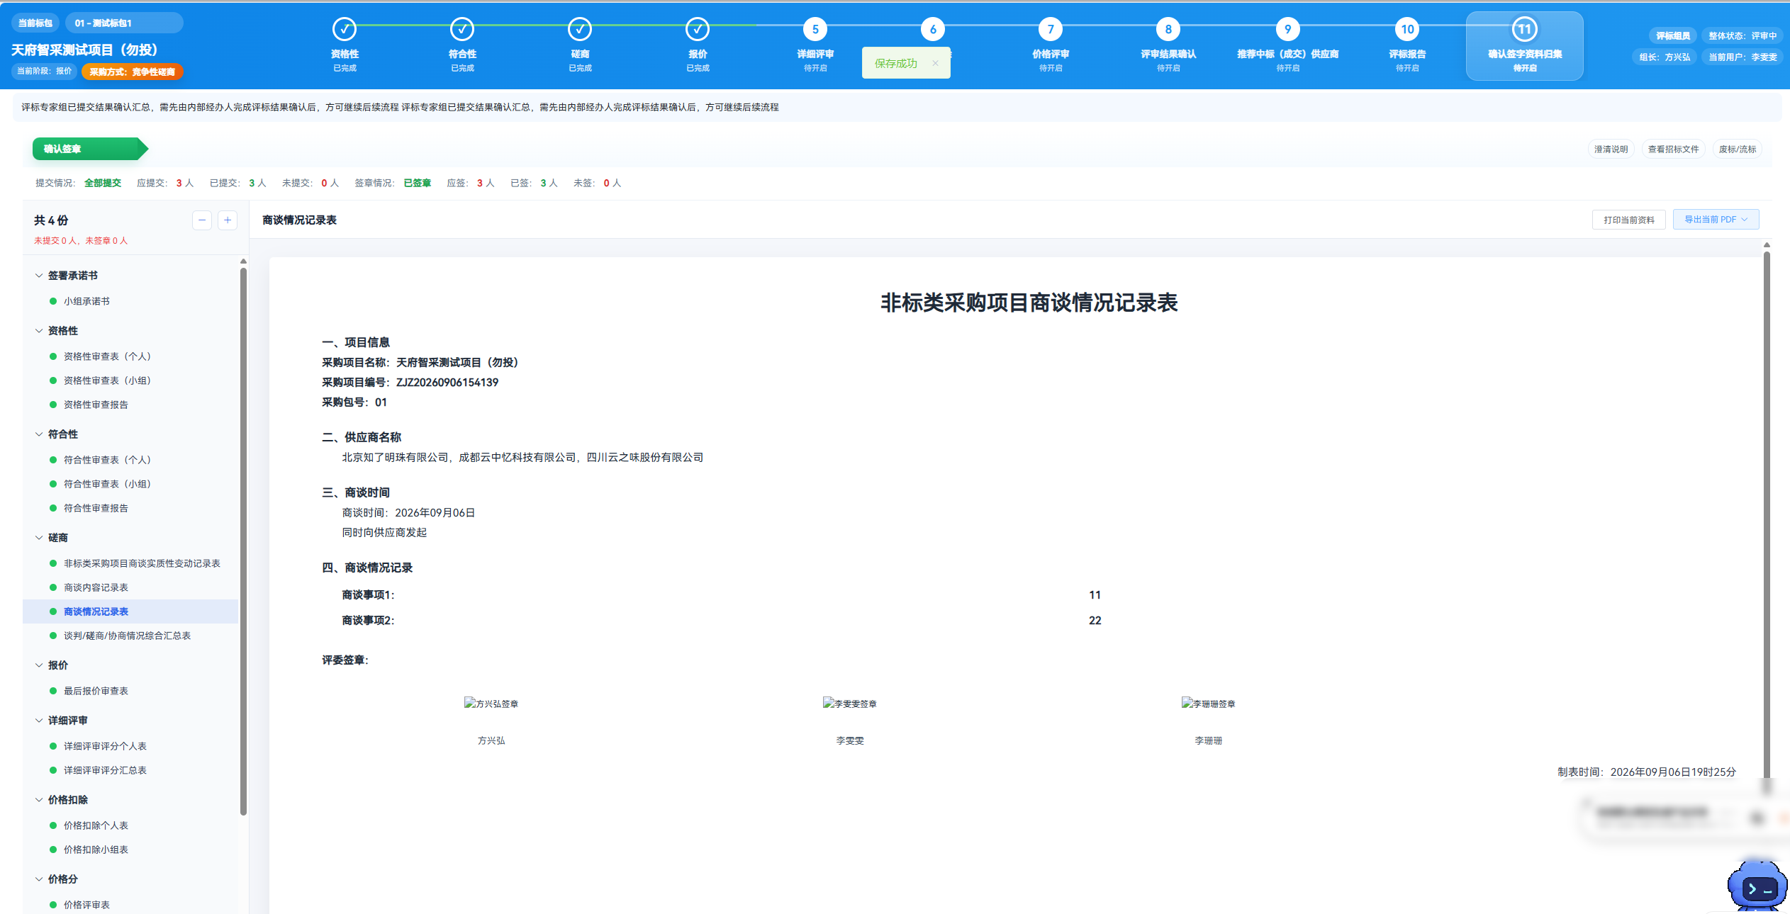Click the 评标组员 tag
The height and width of the screenshot is (914, 1790).
pos(1673,35)
